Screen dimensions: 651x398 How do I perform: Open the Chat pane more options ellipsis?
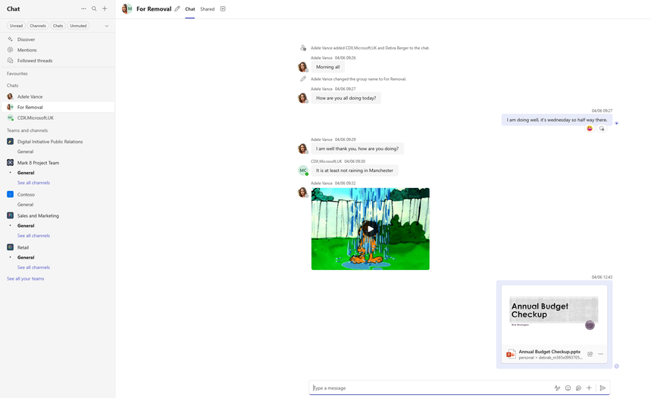point(83,9)
